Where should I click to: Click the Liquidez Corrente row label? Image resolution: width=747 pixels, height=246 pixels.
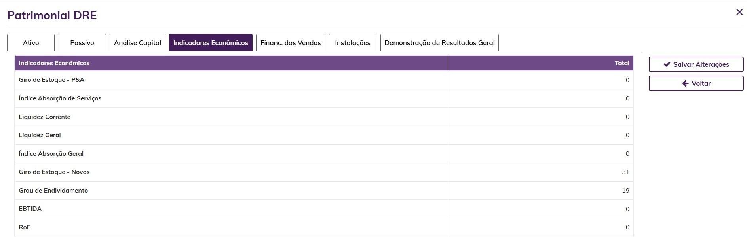(x=45, y=117)
